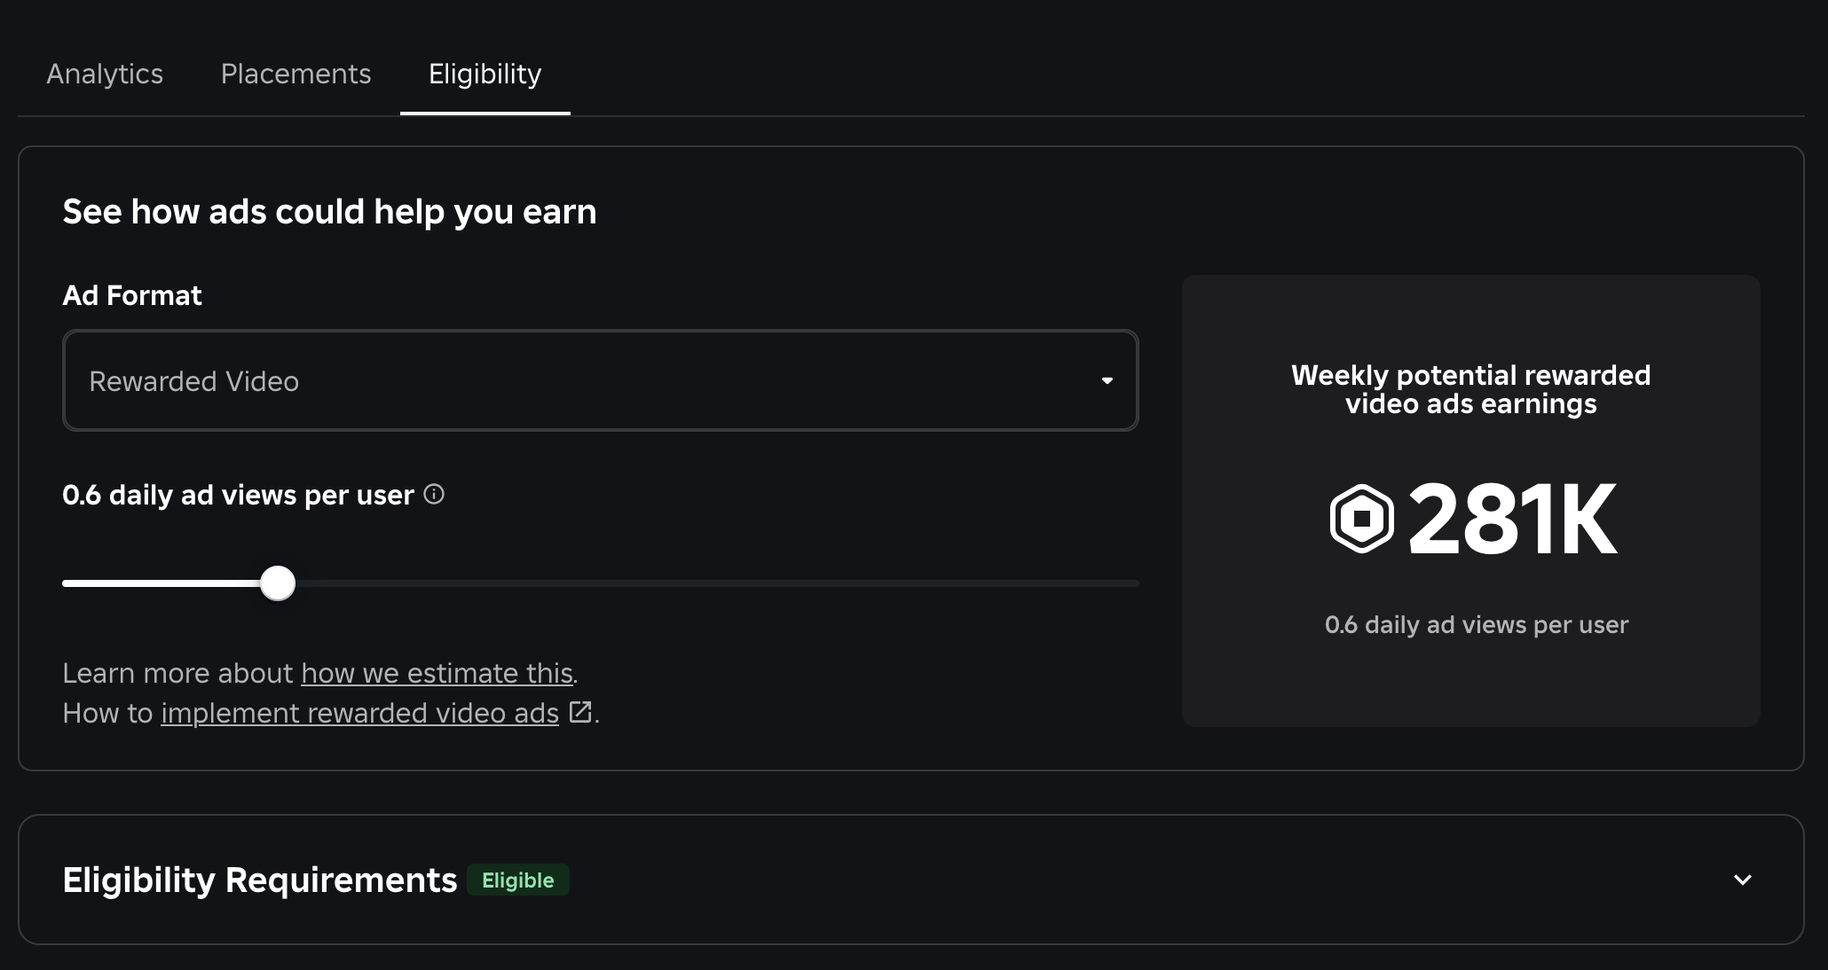This screenshot has height=970, width=1828.
Task: Click the green Eligible status badge
Action: click(x=517, y=880)
